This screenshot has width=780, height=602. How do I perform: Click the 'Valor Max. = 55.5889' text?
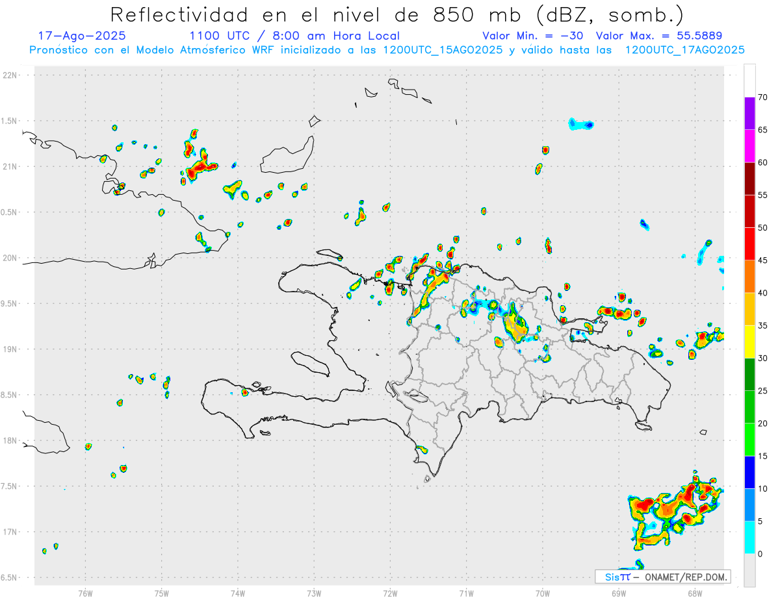658,36
